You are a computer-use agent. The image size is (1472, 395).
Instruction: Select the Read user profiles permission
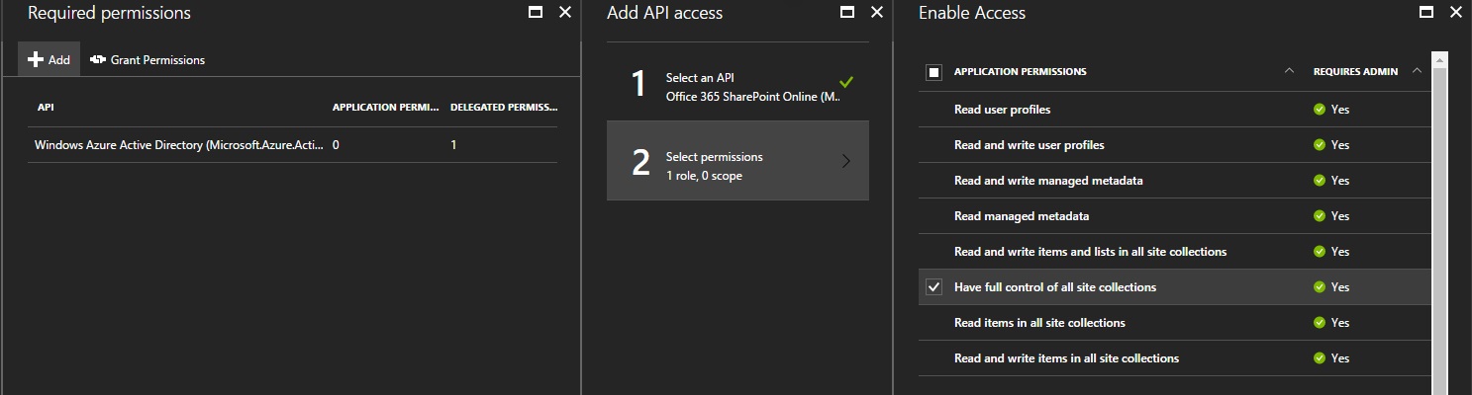(1175, 110)
